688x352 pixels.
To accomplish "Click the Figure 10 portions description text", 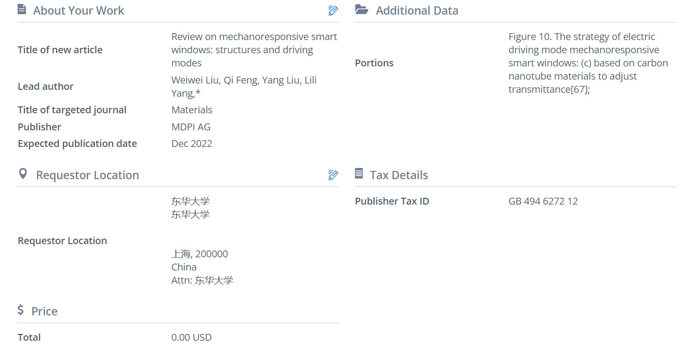I will 588,63.
